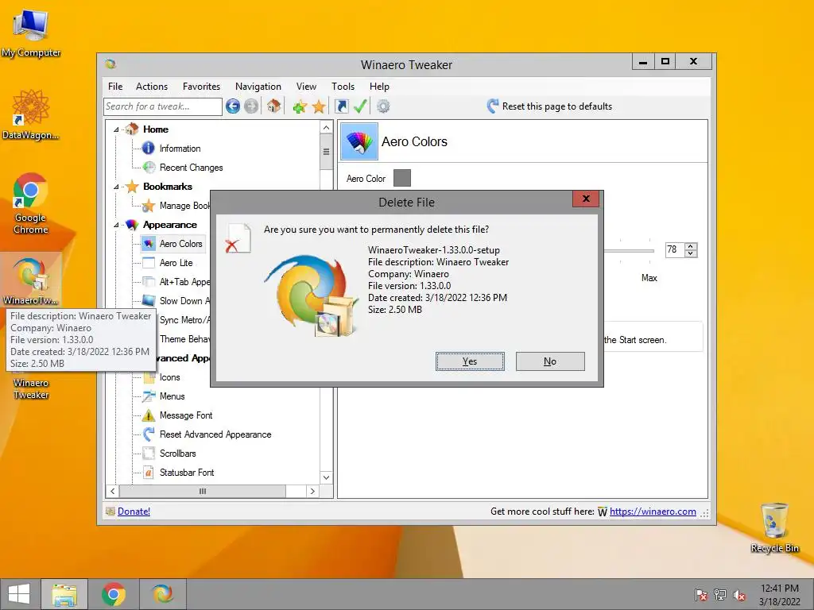Click the large Aero Colors header icon
This screenshot has width=814, height=610.
click(x=359, y=141)
